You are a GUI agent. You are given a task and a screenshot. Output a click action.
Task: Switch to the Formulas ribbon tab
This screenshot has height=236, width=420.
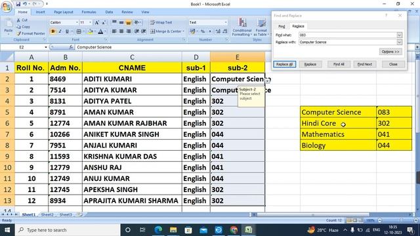89,12
